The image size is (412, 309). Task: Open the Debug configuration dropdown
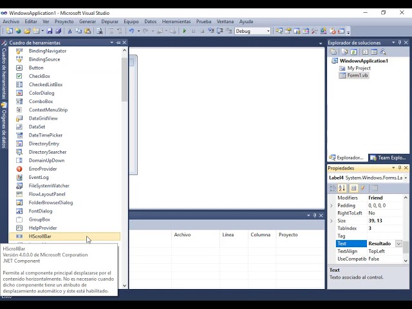click(268, 31)
